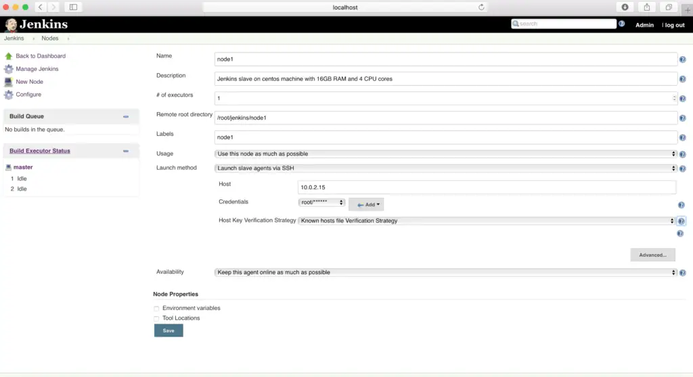Enable the Environment variables checkbox
The image size is (693, 377).
[156, 309]
